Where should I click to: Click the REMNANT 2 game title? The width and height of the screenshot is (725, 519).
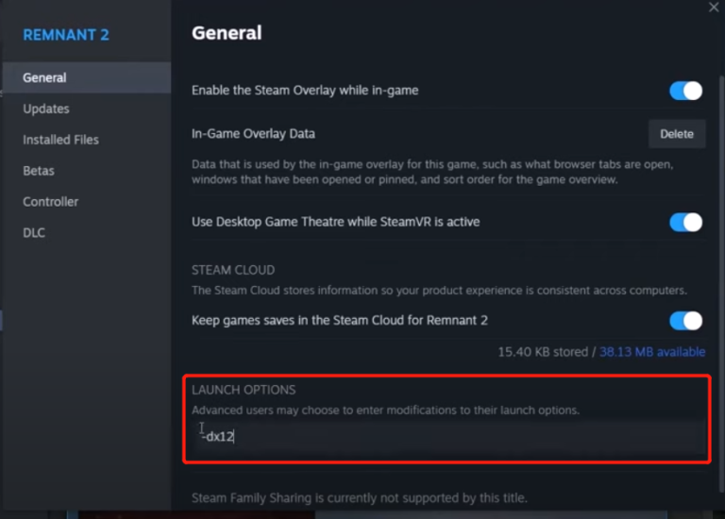click(x=66, y=35)
